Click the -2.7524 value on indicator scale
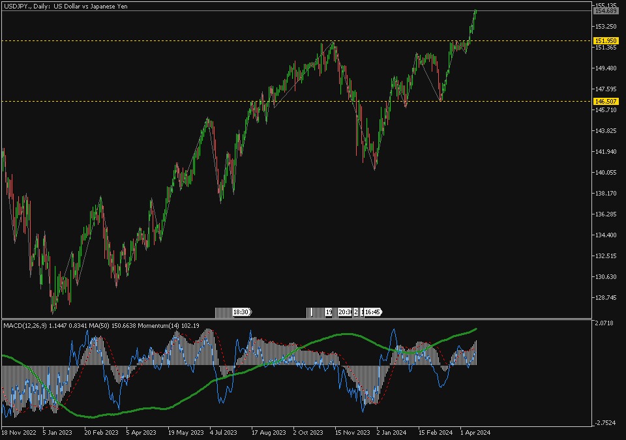This screenshot has width=626, height=440. point(605,423)
